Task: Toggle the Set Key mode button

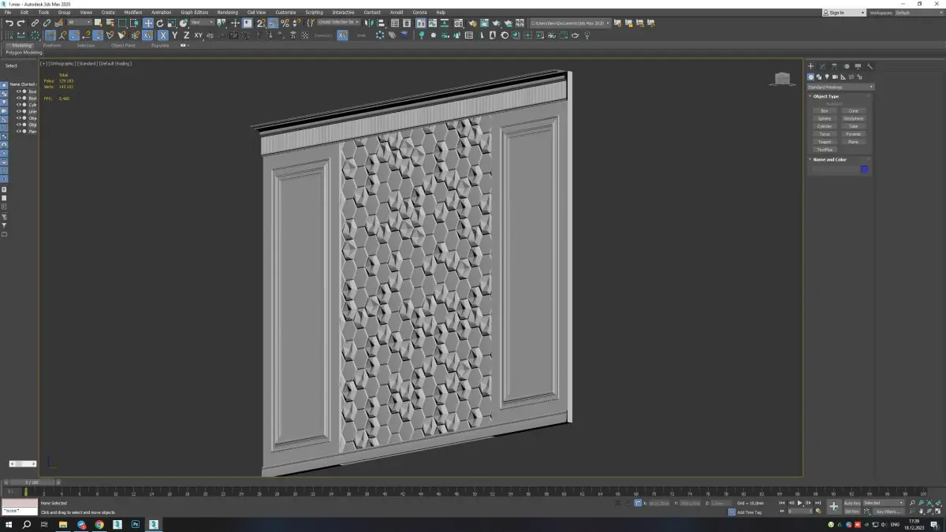Action: click(x=852, y=512)
